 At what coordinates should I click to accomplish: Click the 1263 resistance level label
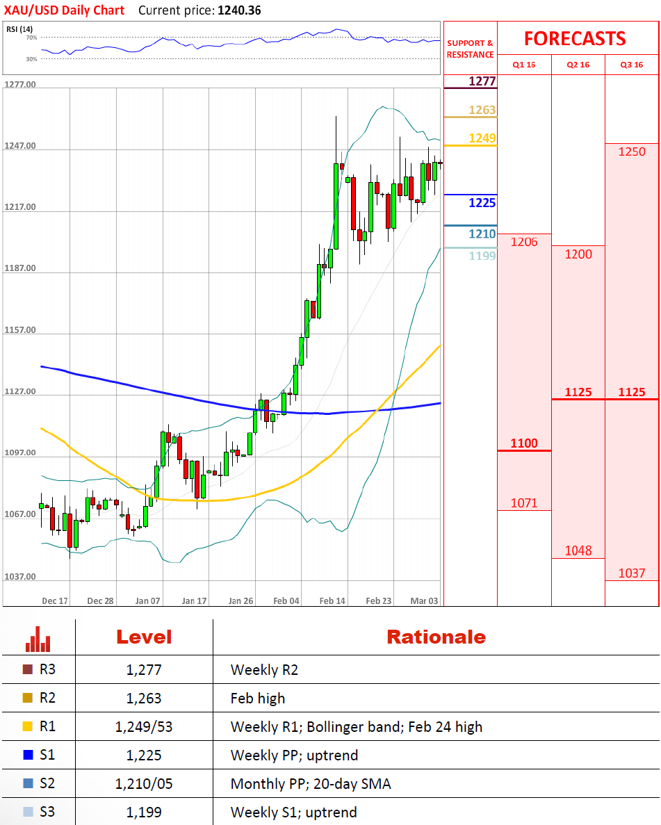point(482,109)
